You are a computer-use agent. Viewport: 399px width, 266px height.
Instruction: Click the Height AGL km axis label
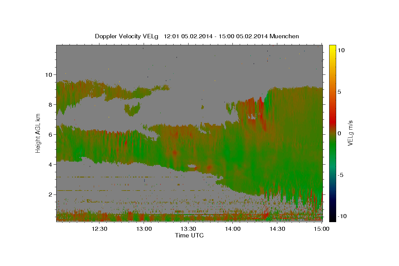coord(38,133)
